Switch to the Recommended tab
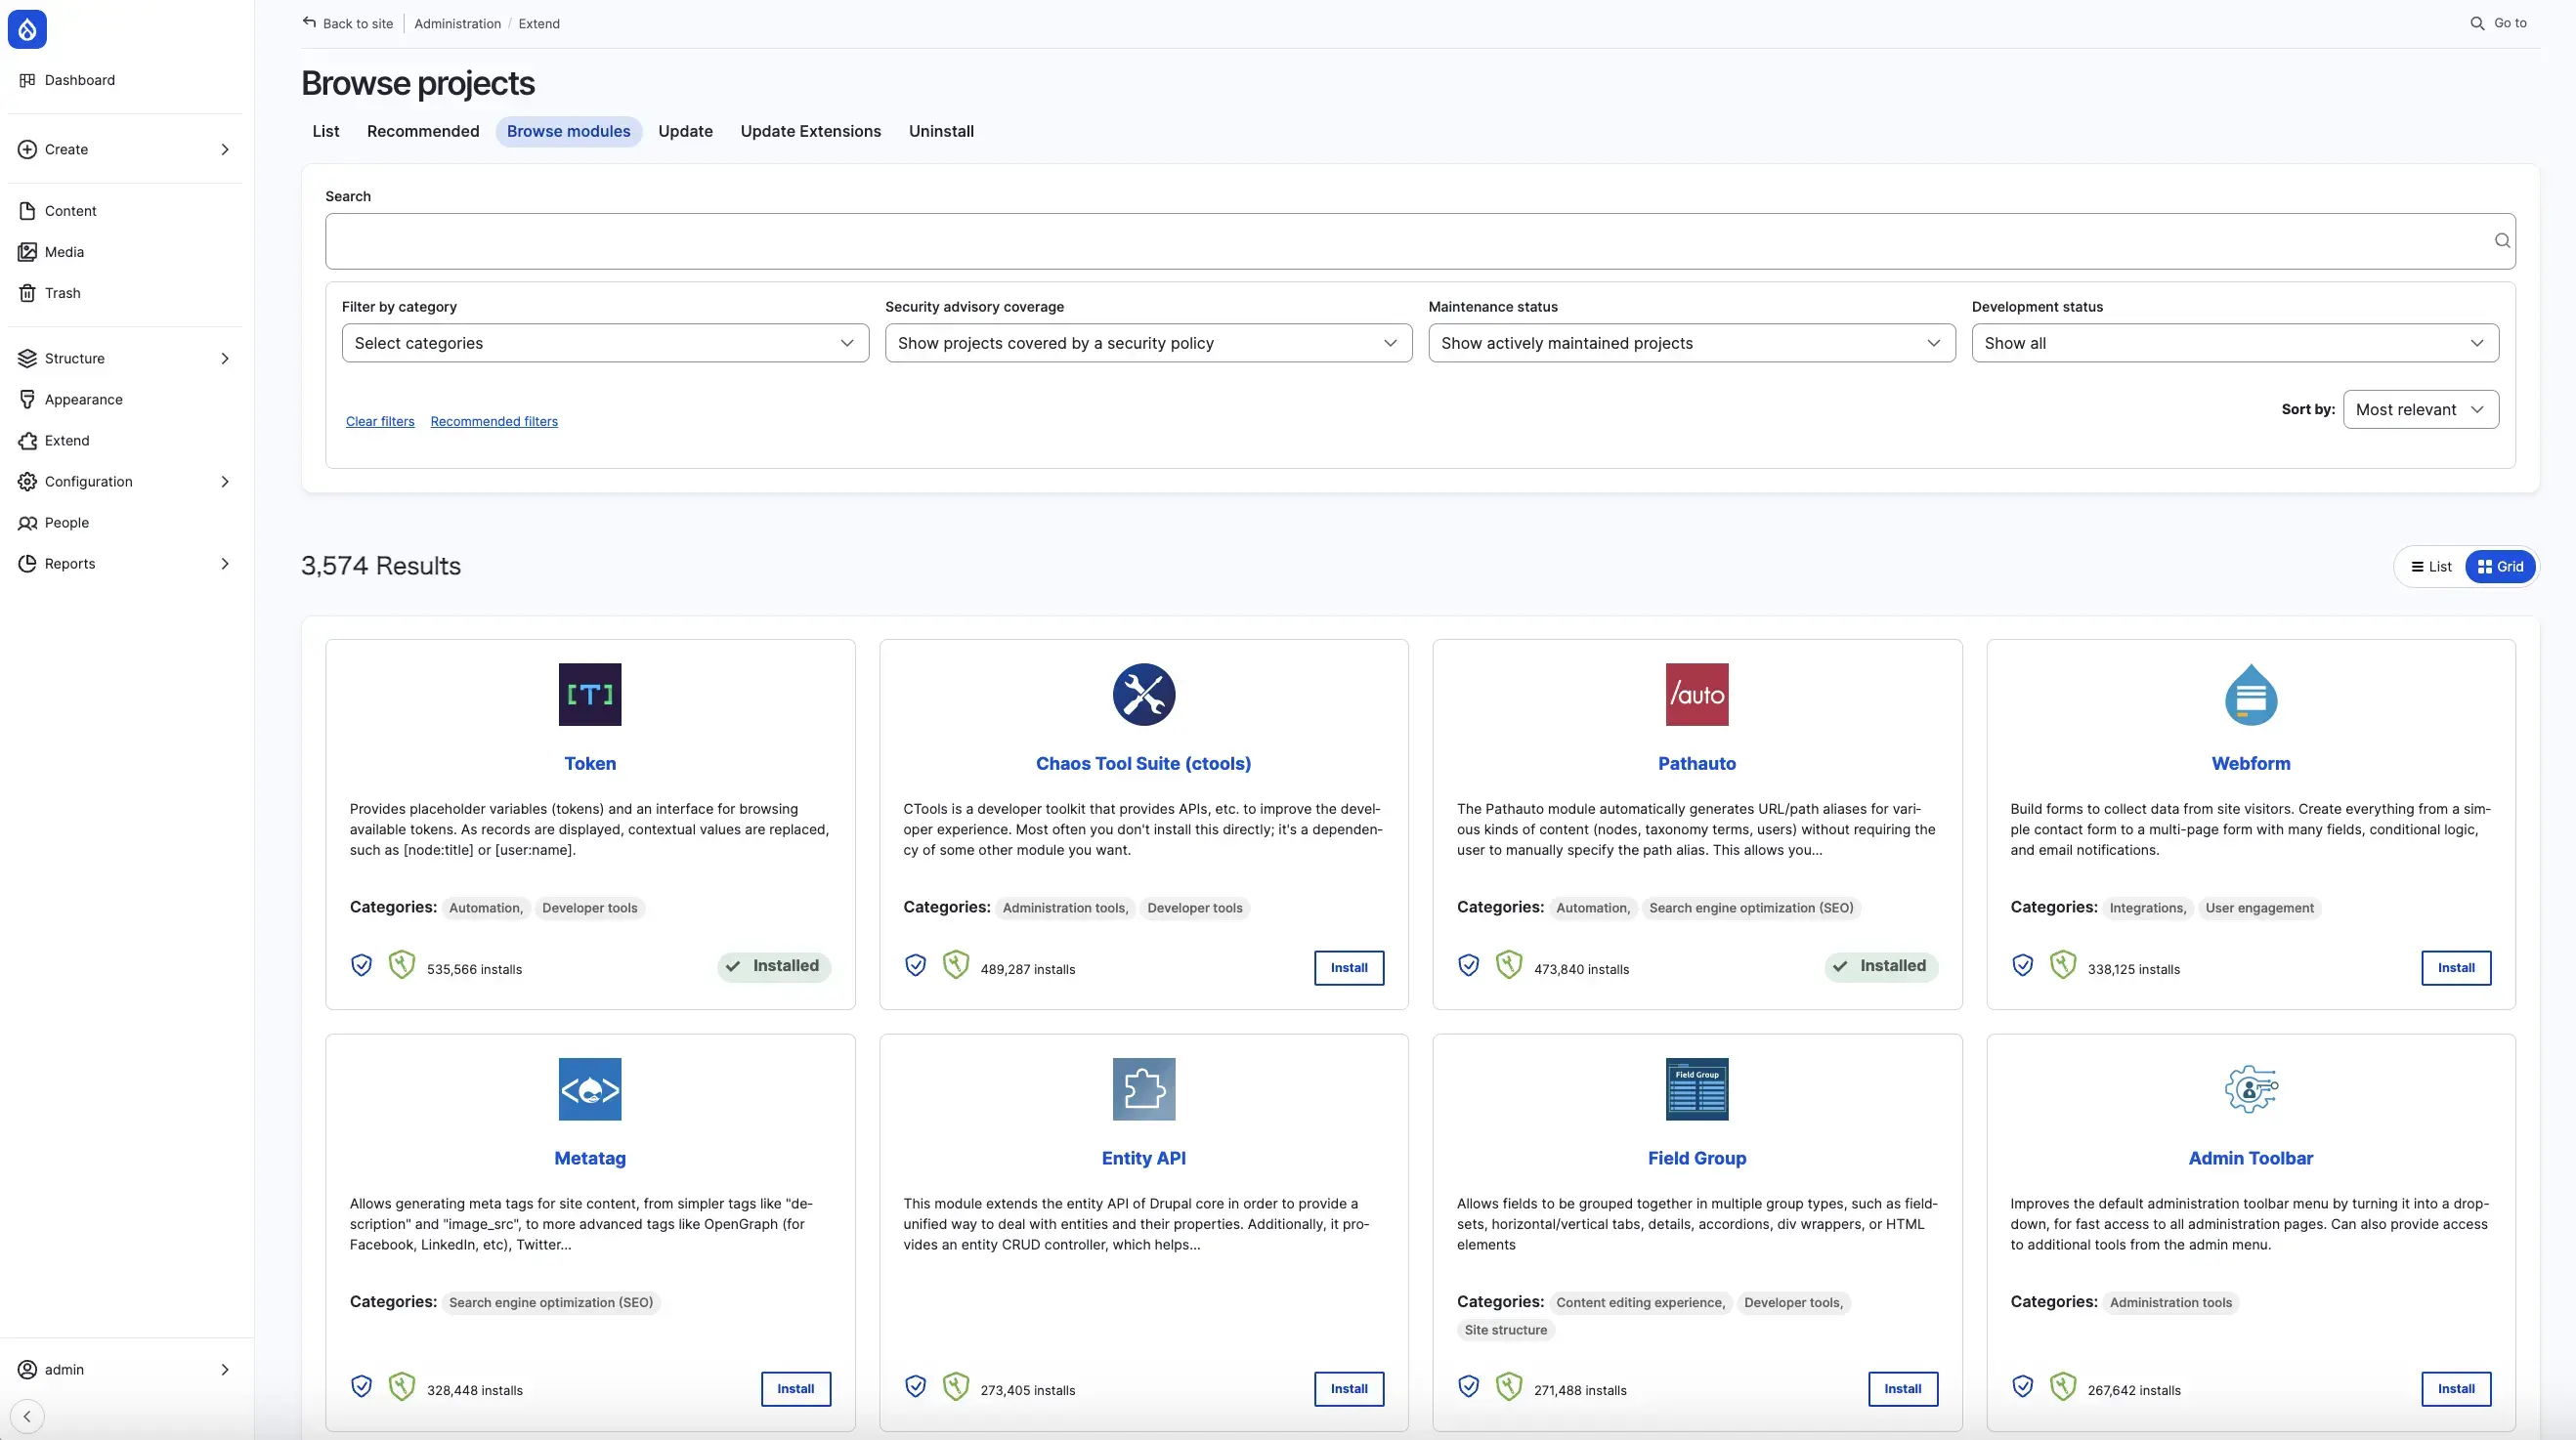Viewport: 2576px width, 1440px height. [422, 131]
